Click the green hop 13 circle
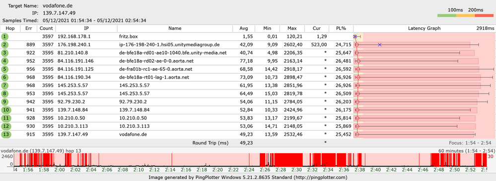Image resolution: width=496 pixels, height=181 pixels. point(6,134)
